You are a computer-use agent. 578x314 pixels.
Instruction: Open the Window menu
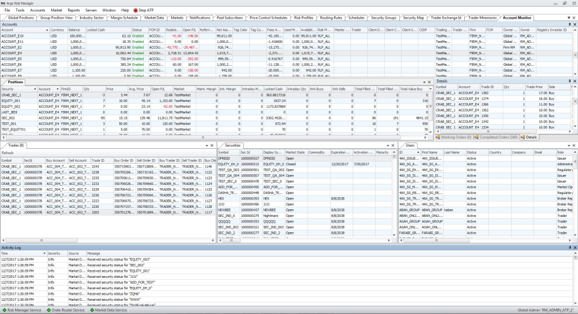tap(109, 10)
